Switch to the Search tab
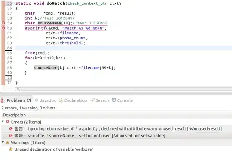Screen dimensions: 232x161 [102, 100]
